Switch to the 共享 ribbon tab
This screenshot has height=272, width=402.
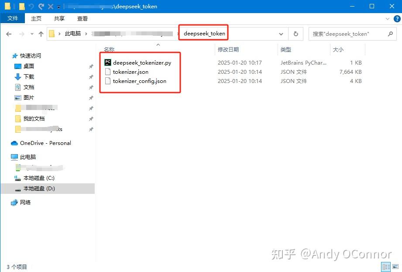tap(59, 18)
